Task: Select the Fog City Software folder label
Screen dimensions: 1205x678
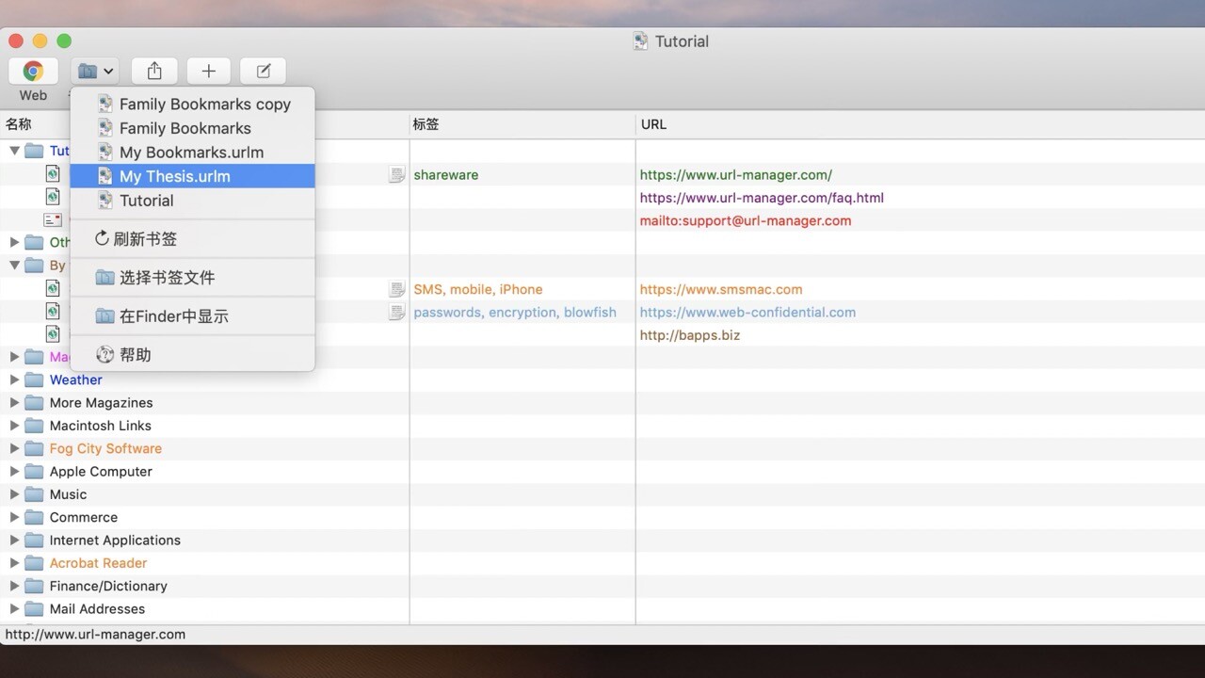Action: (x=105, y=448)
